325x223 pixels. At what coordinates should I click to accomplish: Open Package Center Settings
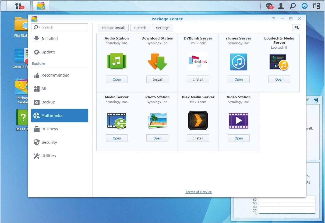pos(163,28)
